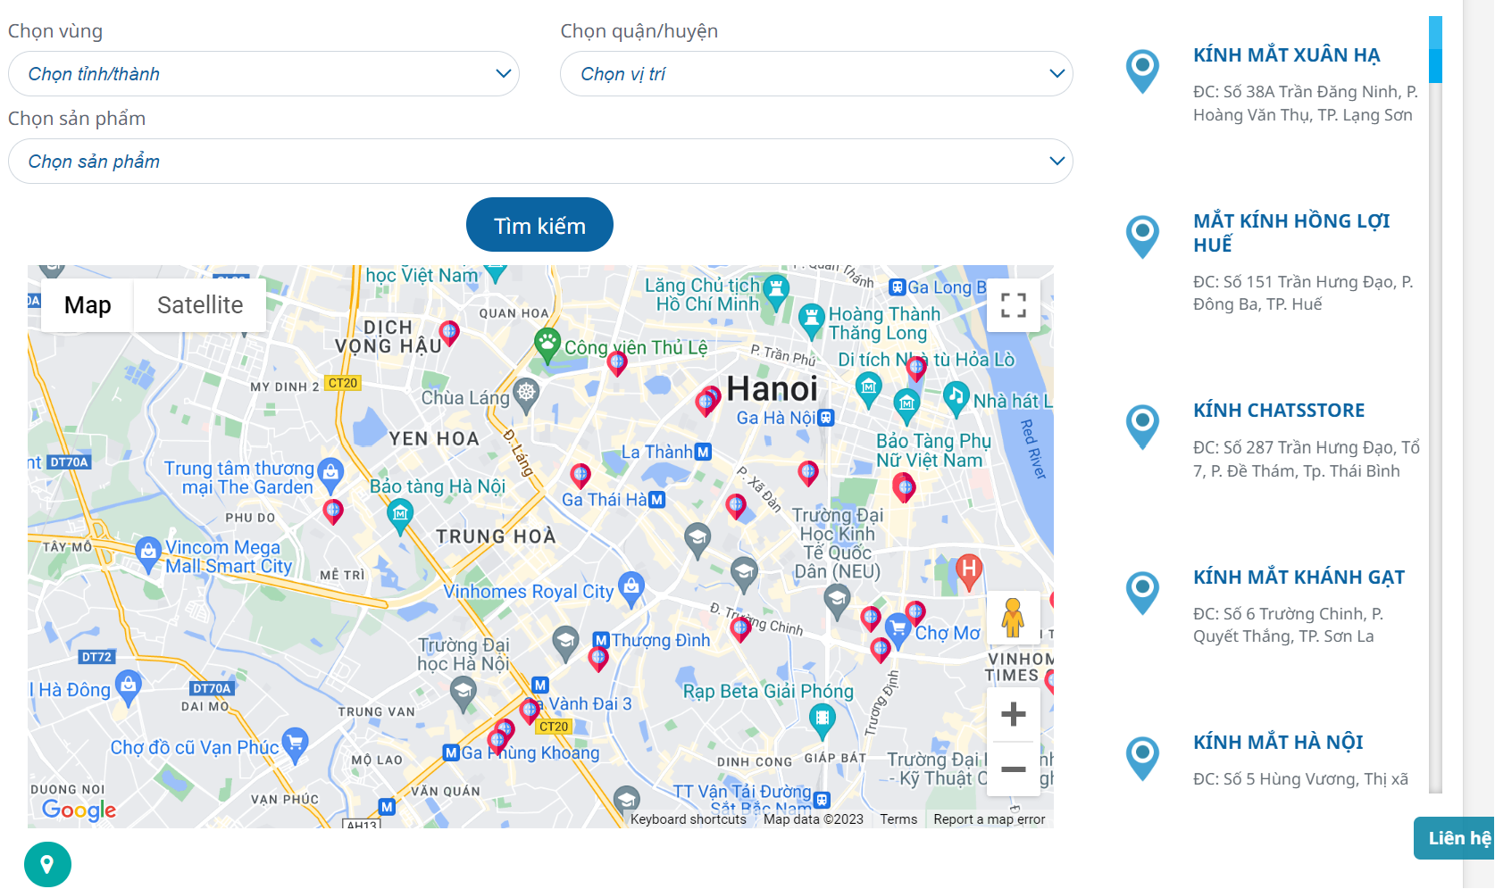Viewport: 1495px width, 889px height.
Task: Click Vincom Mega Mall Smart City icon
Action: (148, 553)
